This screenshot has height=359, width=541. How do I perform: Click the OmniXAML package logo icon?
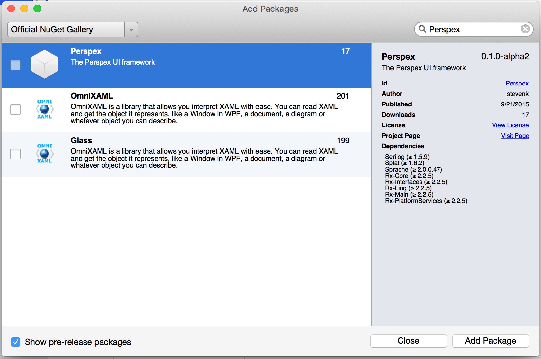click(45, 109)
